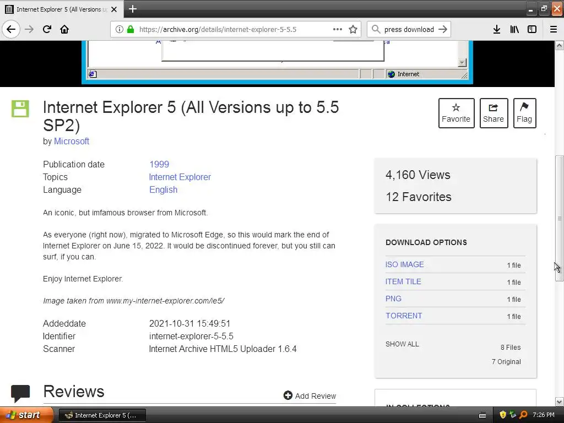This screenshot has width=564, height=423.
Task: Click the identifier value internet-explorer-5-5.5
Action: (x=191, y=337)
